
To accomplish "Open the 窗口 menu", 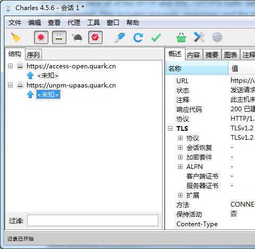I will point(113,23).
